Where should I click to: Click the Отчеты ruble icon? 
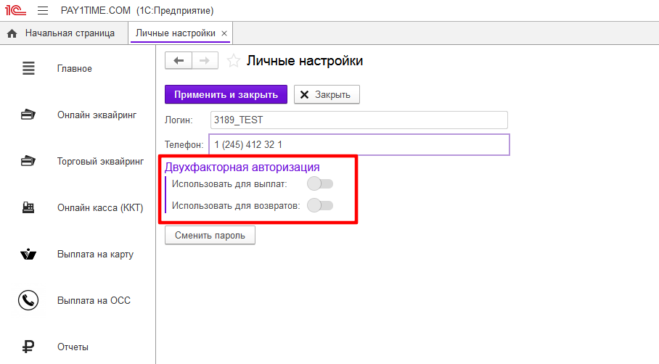(x=28, y=347)
